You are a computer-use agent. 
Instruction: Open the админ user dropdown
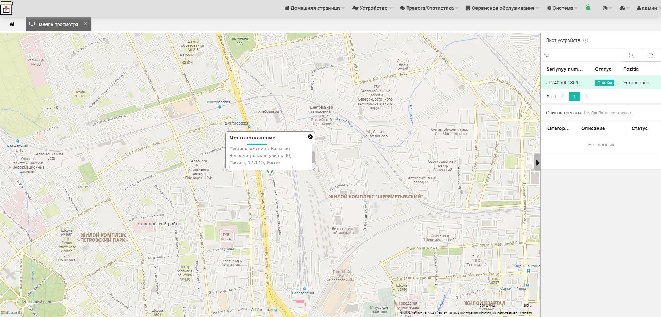click(647, 8)
